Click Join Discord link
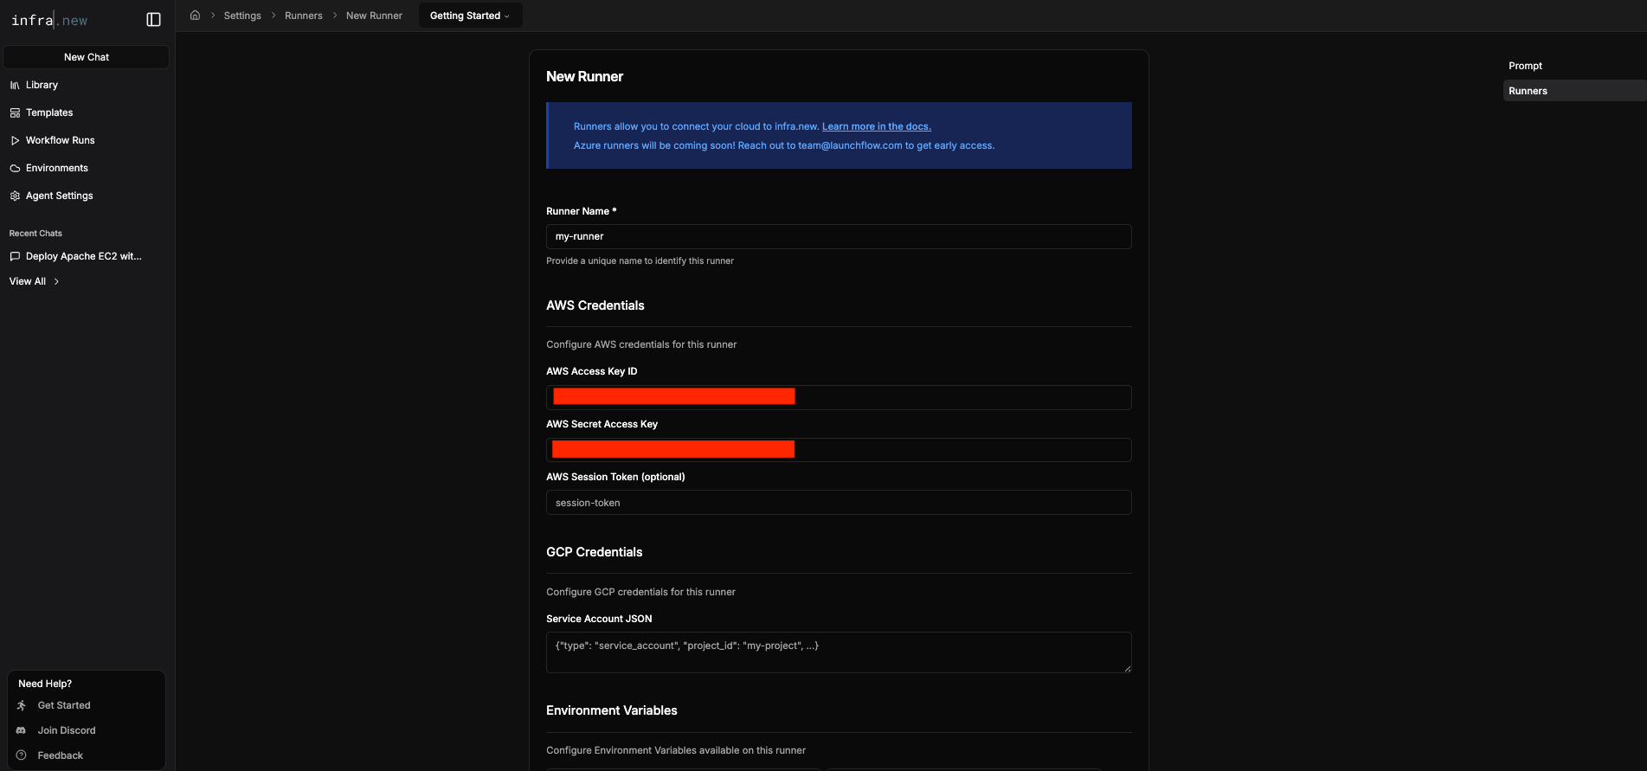This screenshot has width=1647, height=771. pyautogui.click(x=67, y=730)
